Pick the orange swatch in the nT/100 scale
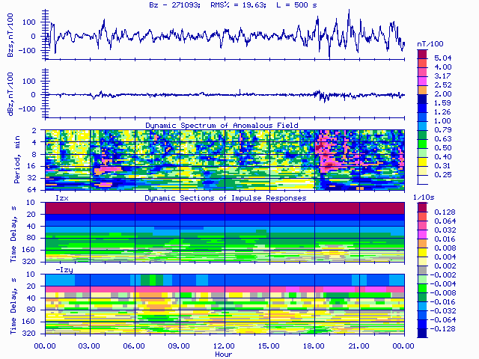The width and height of the screenshot is (479, 359). (422, 90)
